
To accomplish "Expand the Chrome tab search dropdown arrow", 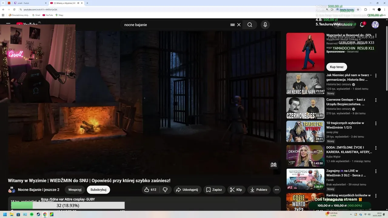I will point(3,3).
